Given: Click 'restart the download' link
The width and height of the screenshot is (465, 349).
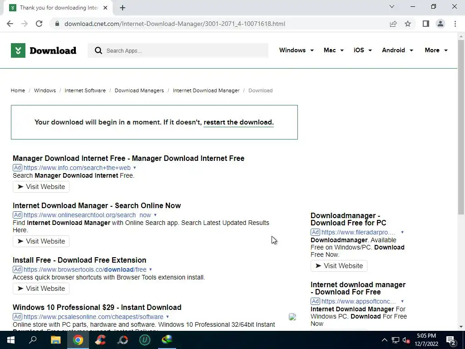Looking at the screenshot, I should pyautogui.click(x=238, y=122).
